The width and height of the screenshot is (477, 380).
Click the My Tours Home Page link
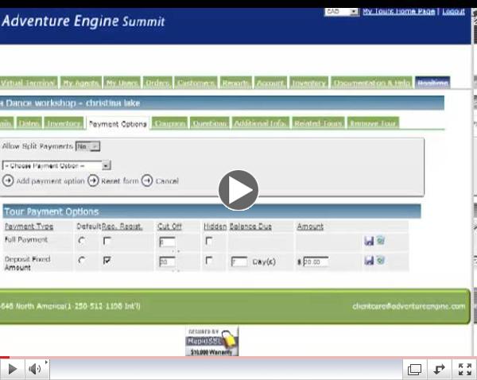click(x=398, y=12)
